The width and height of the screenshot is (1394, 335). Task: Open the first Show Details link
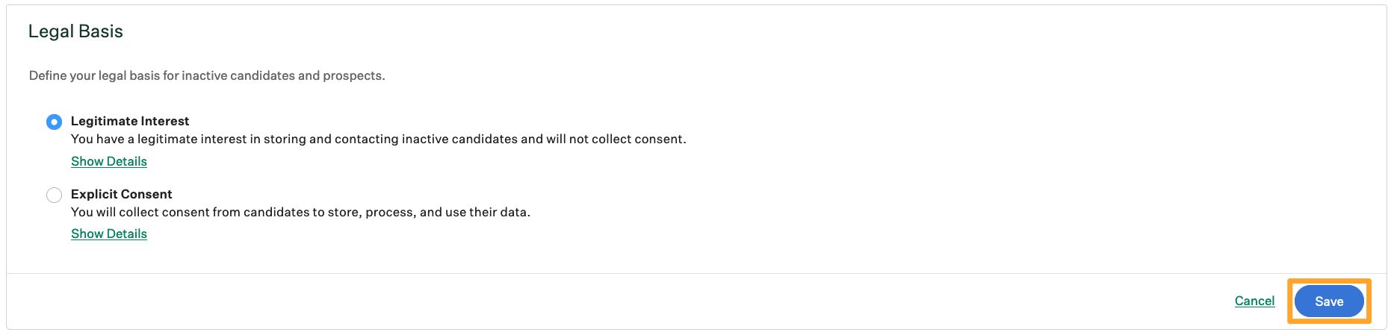(109, 161)
